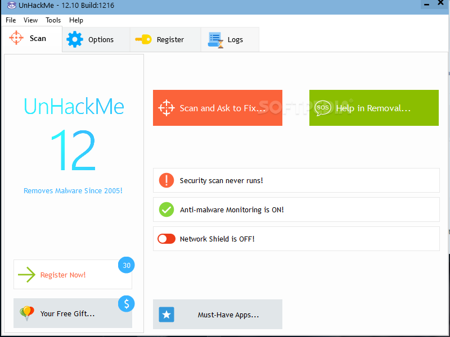Image resolution: width=450 pixels, height=337 pixels.
Task: Click Register Now! button
Action: 73,275
